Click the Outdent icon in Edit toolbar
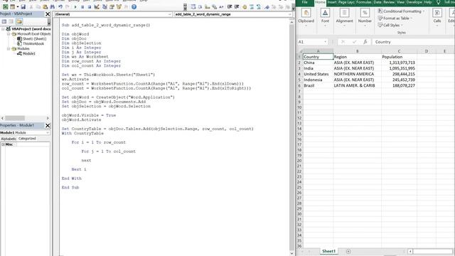This screenshot has width=455, height=256. pyautogui.click(x=237, y=6)
